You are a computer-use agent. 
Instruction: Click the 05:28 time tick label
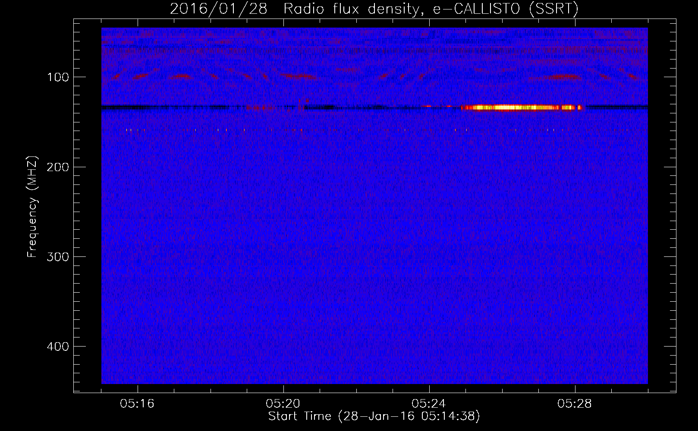(575, 404)
